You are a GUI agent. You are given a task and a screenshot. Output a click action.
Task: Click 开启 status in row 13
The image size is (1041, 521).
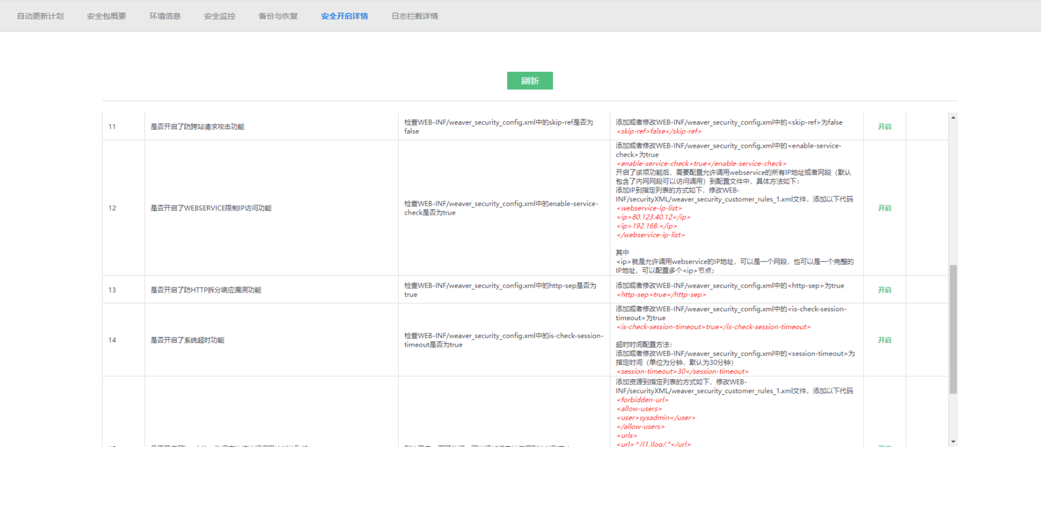pos(884,290)
